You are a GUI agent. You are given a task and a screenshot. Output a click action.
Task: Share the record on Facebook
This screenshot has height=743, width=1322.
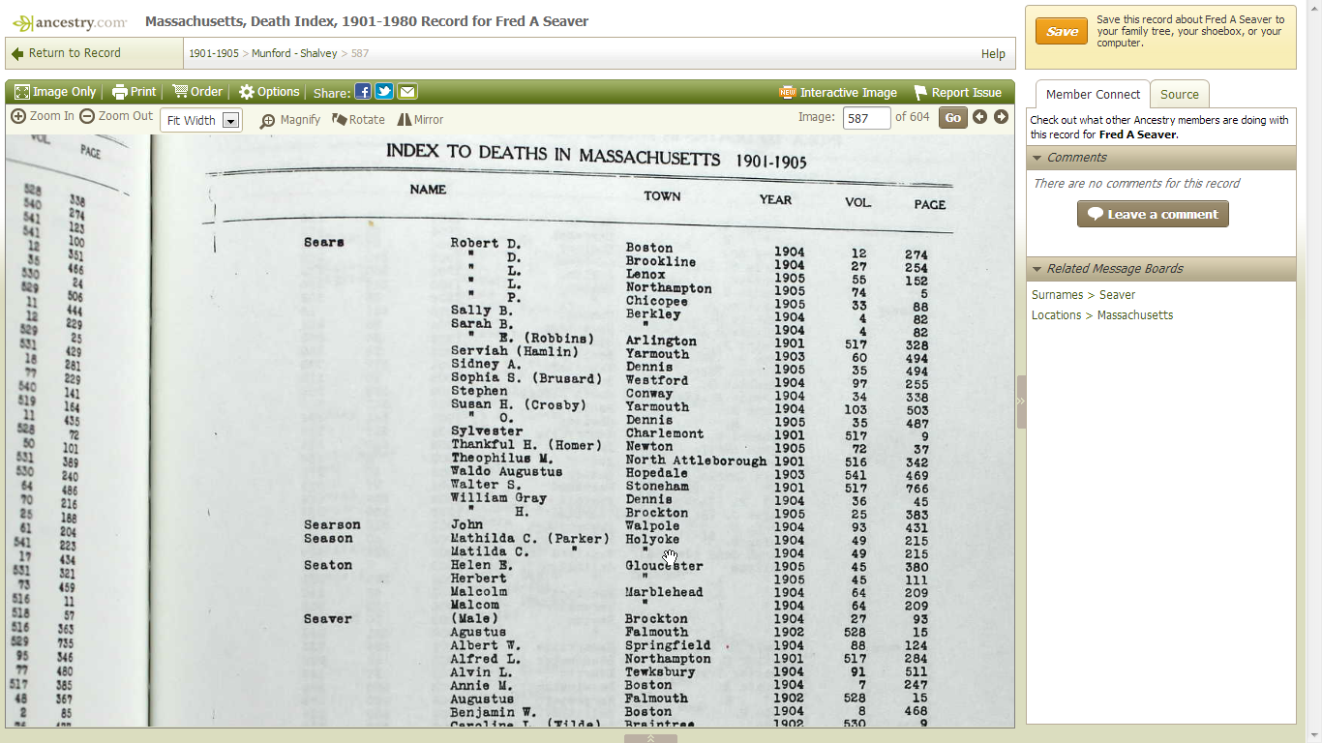362,91
